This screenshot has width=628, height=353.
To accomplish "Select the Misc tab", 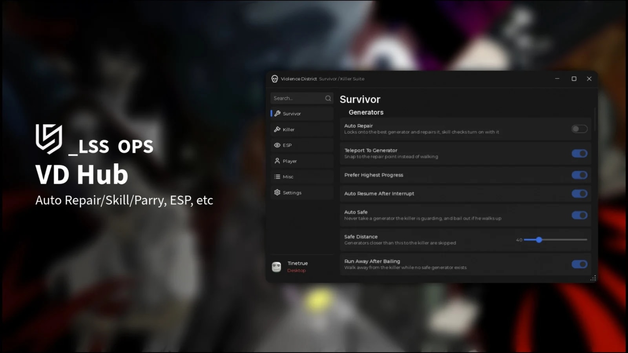I will (x=302, y=176).
